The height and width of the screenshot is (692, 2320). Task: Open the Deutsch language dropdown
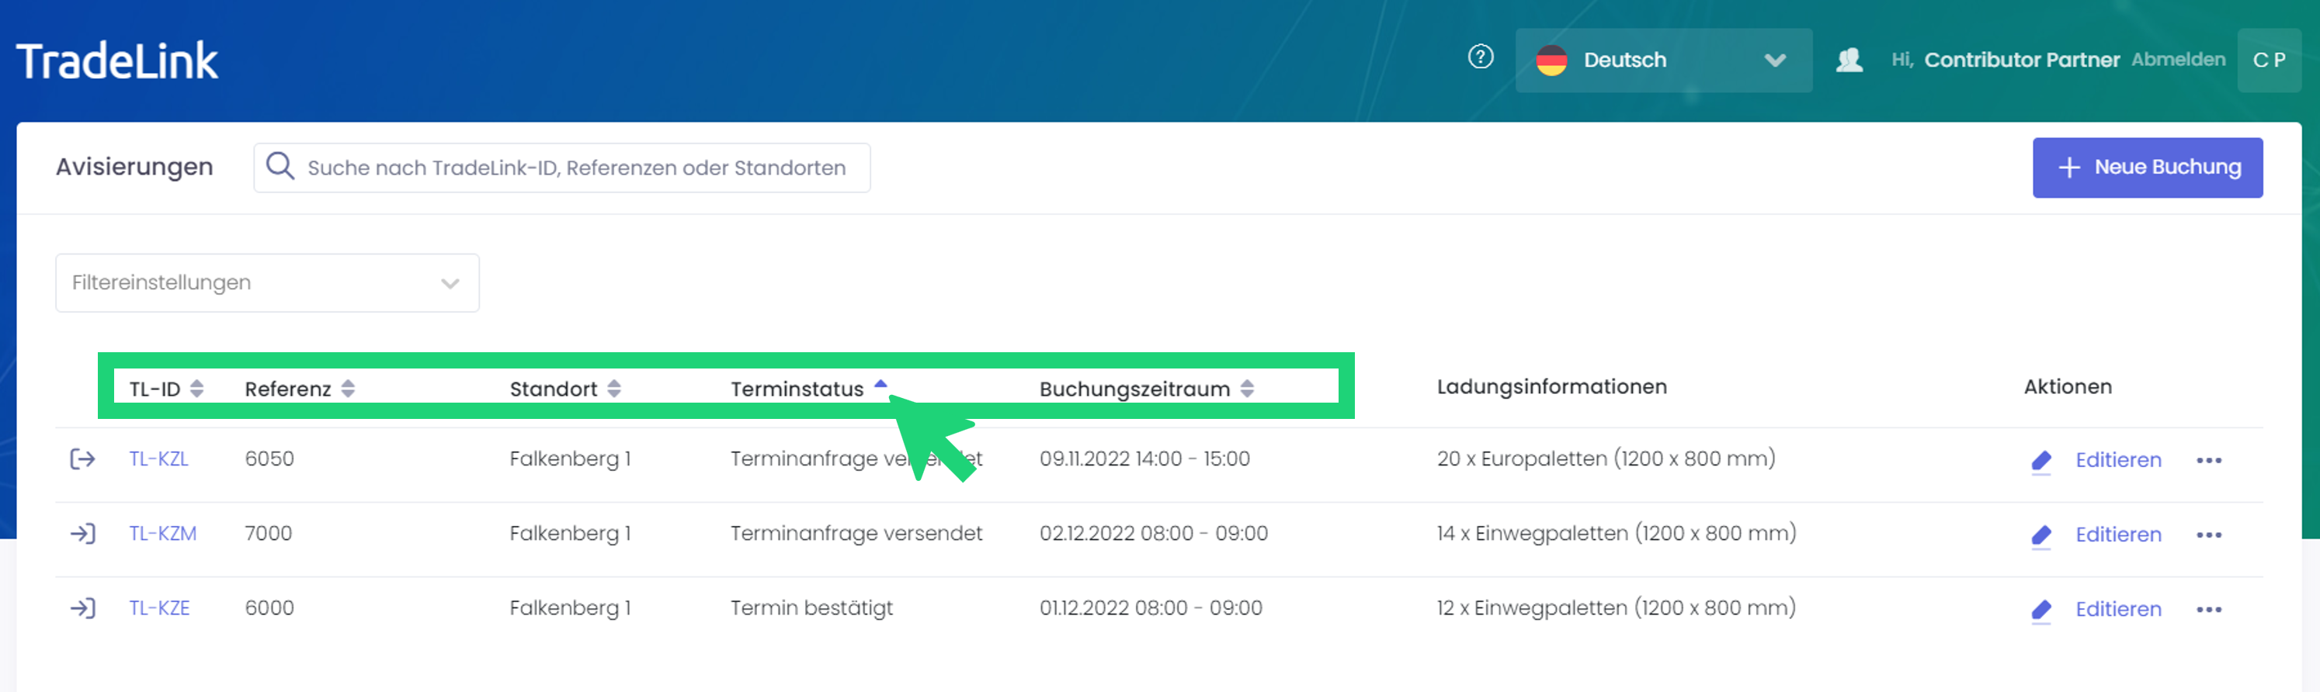(x=1662, y=61)
